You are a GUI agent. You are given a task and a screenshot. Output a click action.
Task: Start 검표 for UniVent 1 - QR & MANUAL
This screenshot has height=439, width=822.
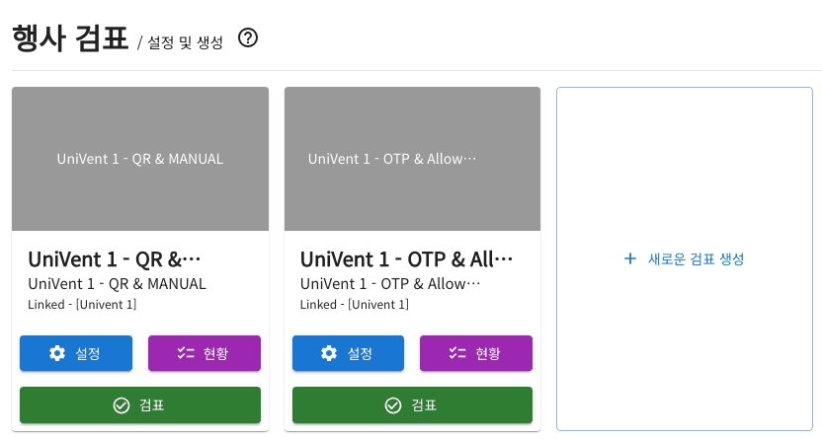pyautogui.click(x=140, y=405)
